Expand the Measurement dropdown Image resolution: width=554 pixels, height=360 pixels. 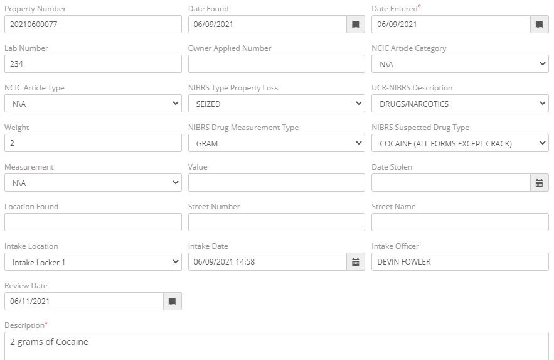point(93,183)
